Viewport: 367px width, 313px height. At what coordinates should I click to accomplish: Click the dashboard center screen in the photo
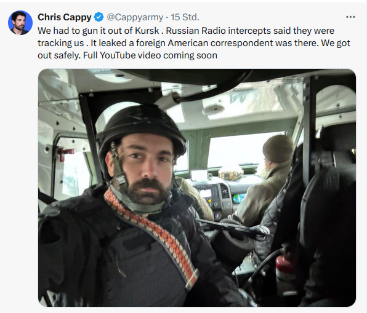coord(206,194)
